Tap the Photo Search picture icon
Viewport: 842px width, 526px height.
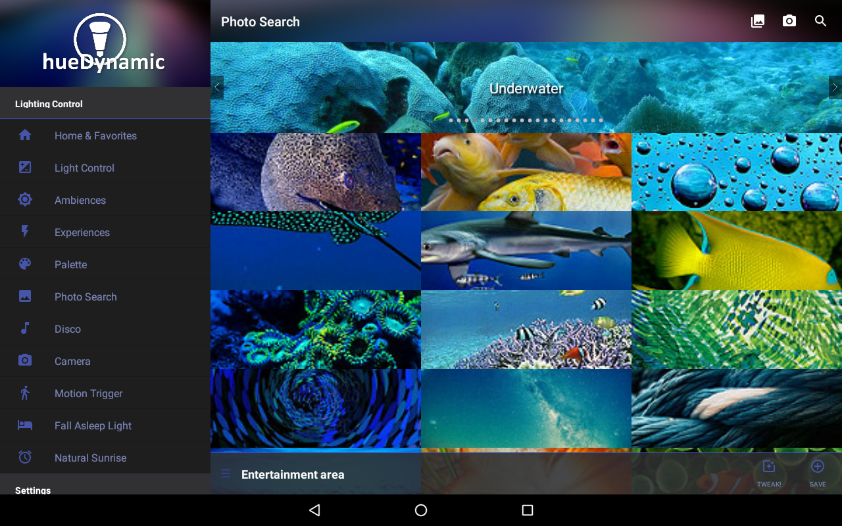[x=25, y=296]
